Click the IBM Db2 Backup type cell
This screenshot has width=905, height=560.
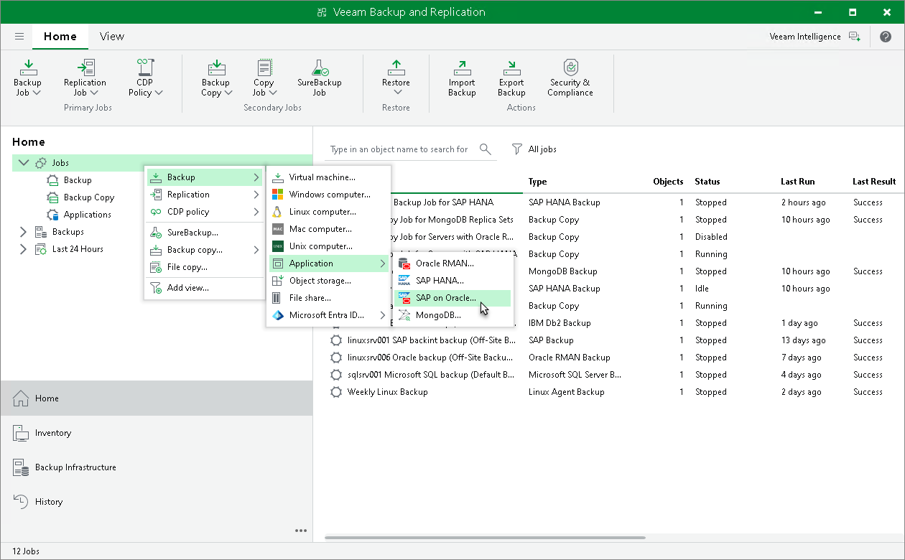[560, 323]
